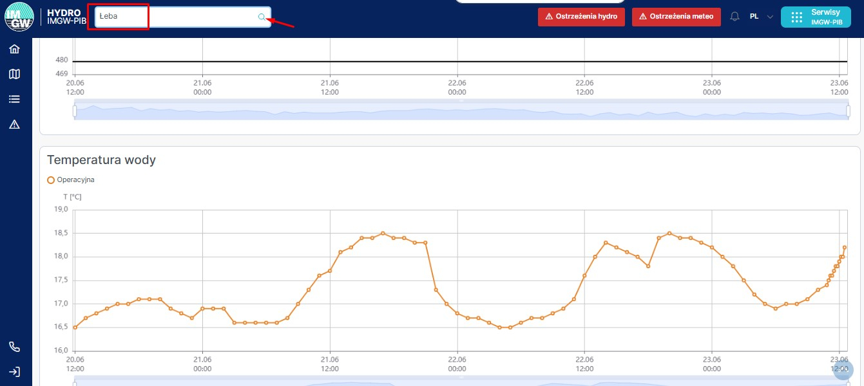This screenshot has width=864, height=386.
Task: Click the 19,0 y-axis value
Action: pos(61,209)
